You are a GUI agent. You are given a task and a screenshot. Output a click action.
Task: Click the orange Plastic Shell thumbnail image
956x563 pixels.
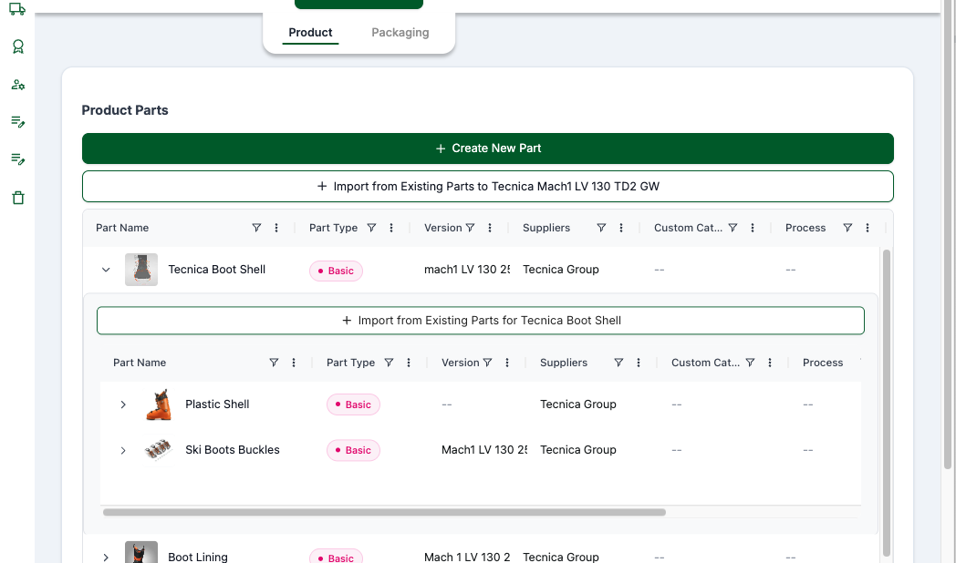[159, 404]
